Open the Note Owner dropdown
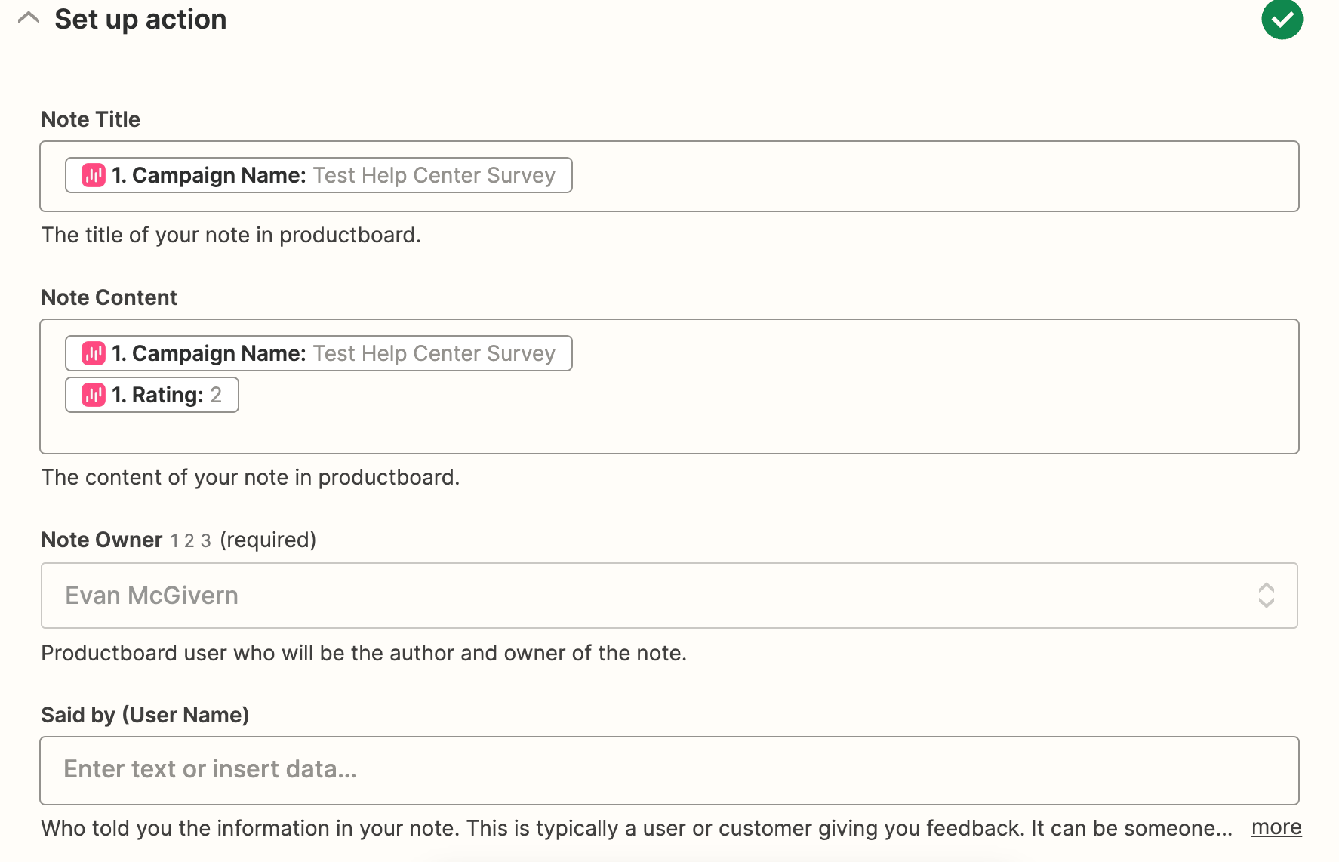 pos(669,596)
